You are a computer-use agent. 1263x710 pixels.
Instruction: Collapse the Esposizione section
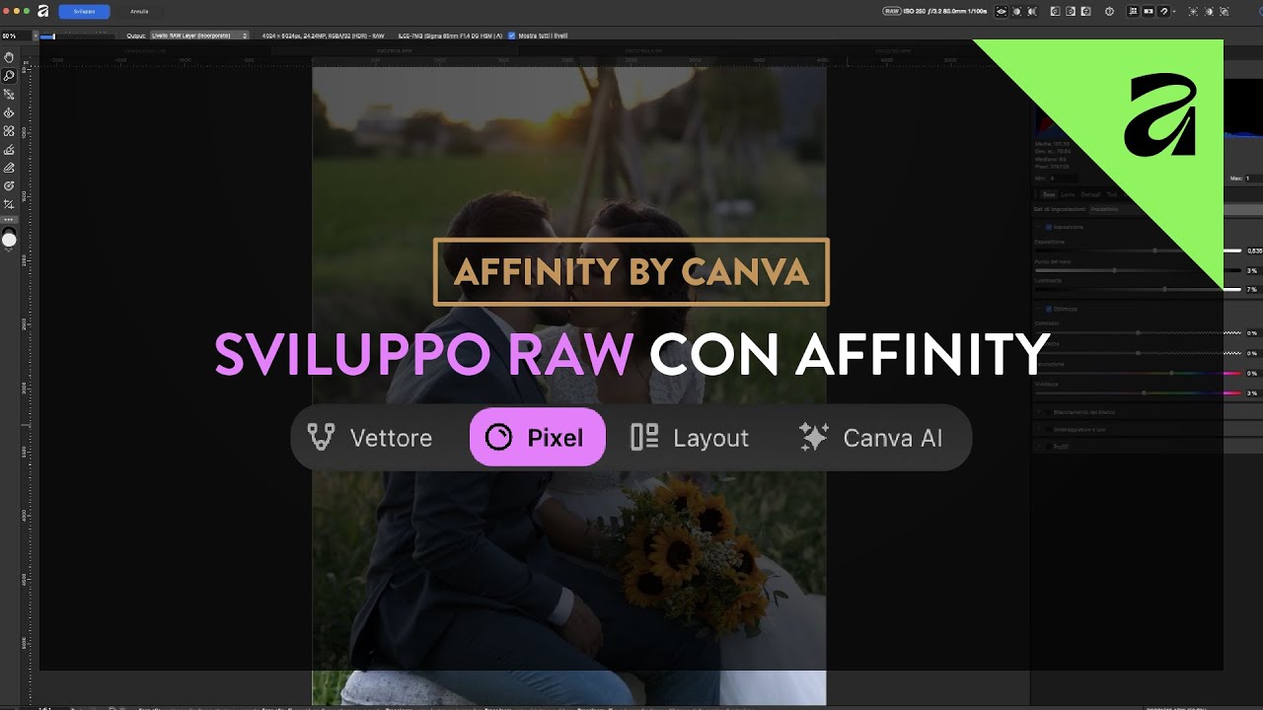[1038, 227]
